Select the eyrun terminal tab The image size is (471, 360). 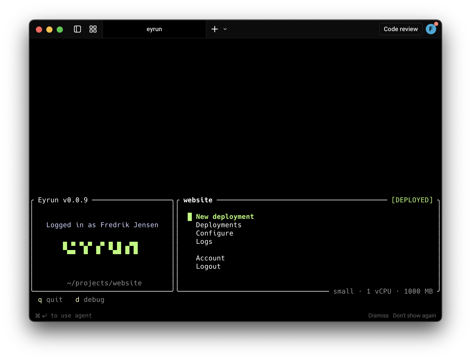pos(154,29)
